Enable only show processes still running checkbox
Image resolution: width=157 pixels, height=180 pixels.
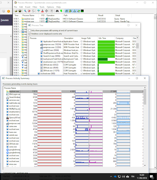pyautogui.click(x=30, y=30)
